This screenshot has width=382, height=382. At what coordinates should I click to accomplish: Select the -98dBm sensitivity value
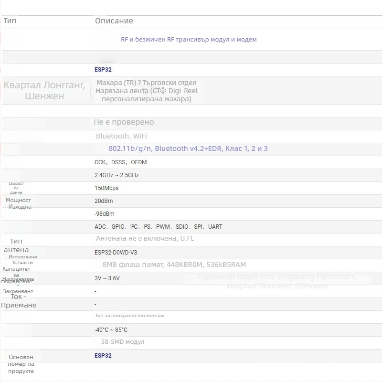104,214
